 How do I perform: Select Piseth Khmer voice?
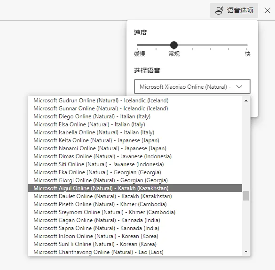[135, 204]
